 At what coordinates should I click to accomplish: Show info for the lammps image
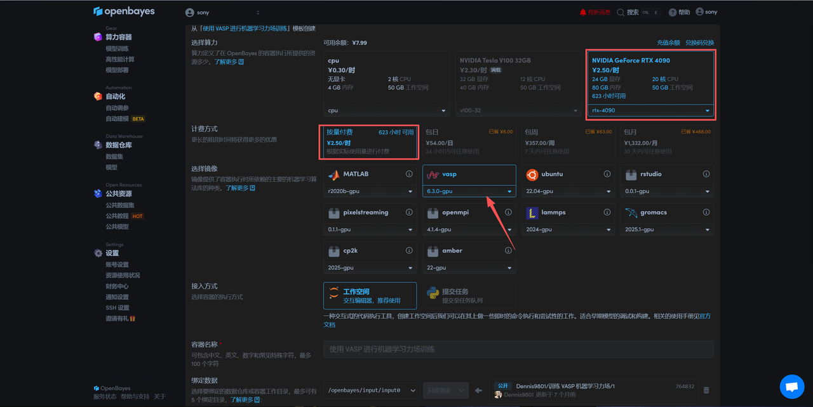click(607, 212)
